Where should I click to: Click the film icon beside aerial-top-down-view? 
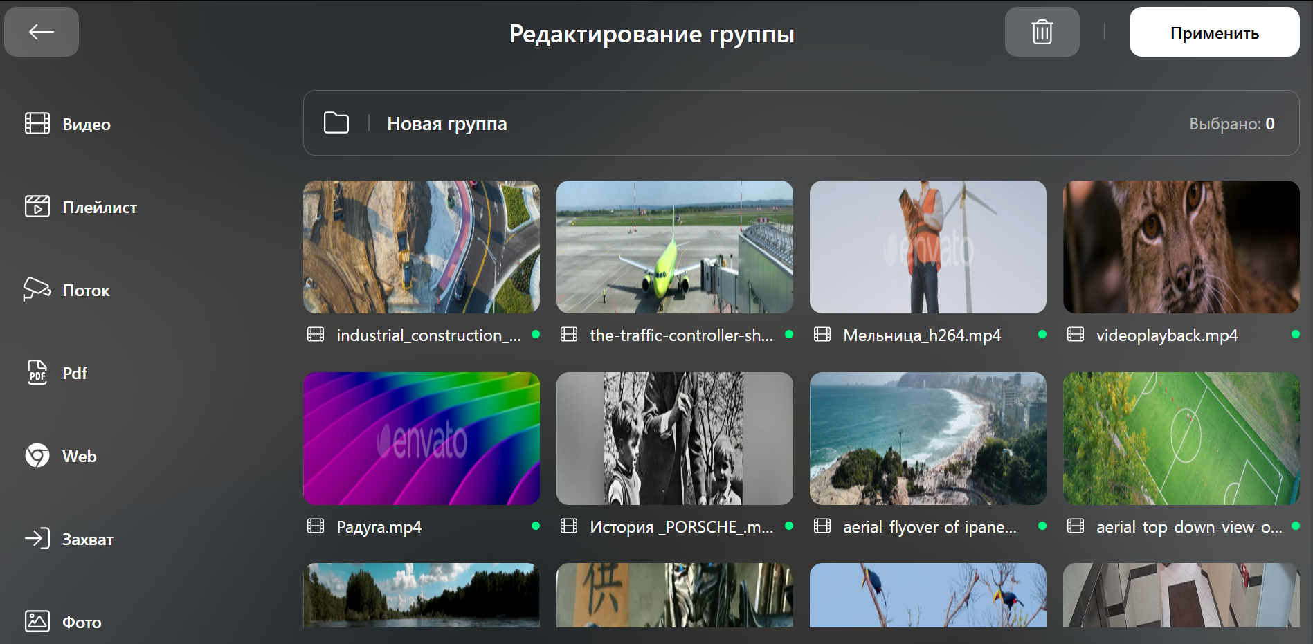point(1076,526)
